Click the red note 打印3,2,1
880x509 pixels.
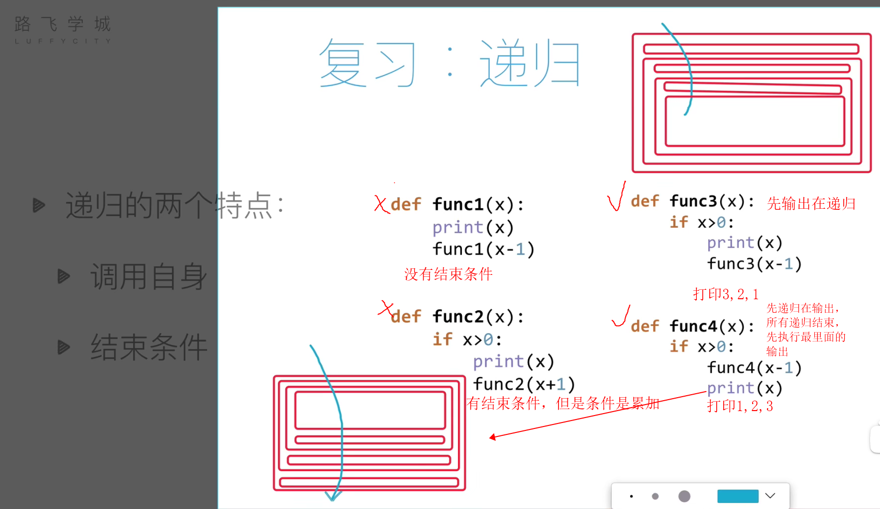click(726, 294)
